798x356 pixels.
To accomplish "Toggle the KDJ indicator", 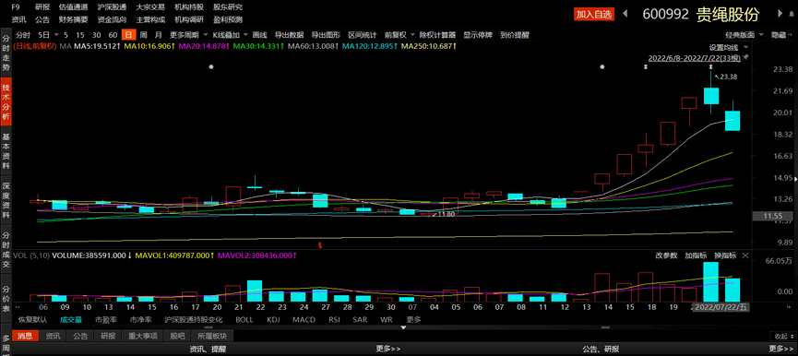I will (x=274, y=320).
